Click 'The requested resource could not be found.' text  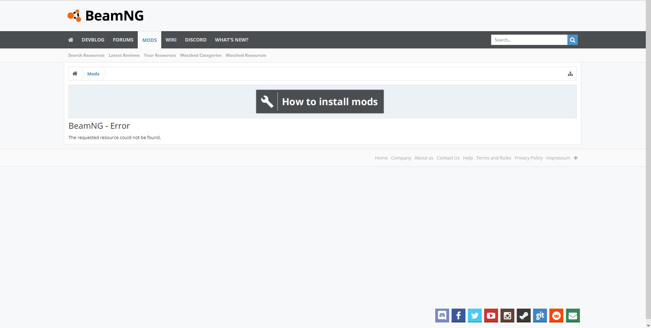(x=115, y=137)
